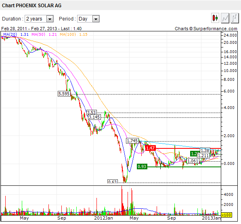Click the 1.745 price level label
This screenshot has width=241, height=224.
coord(132,141)
